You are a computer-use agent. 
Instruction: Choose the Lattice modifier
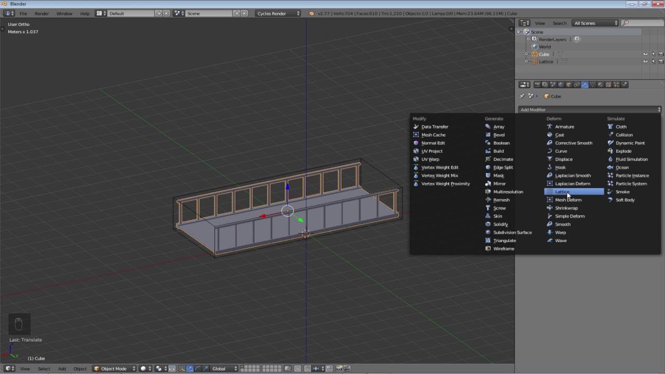pos(574,192)
